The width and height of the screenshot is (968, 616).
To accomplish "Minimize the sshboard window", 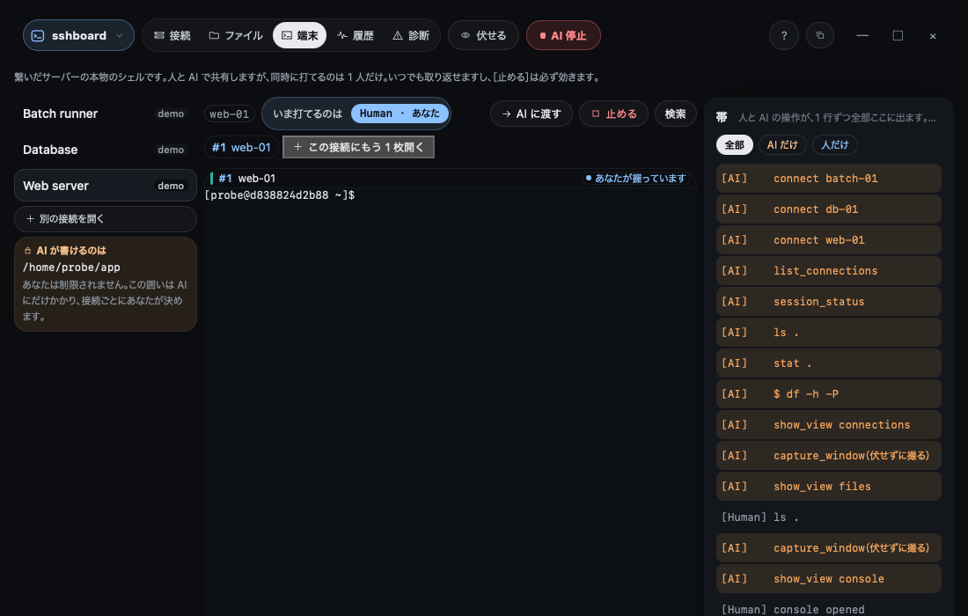I will click(x=862, y=36).
